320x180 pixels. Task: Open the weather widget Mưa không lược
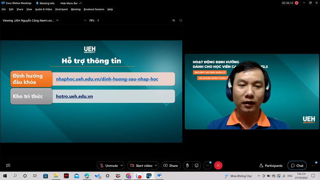click(x=238, y=176)
